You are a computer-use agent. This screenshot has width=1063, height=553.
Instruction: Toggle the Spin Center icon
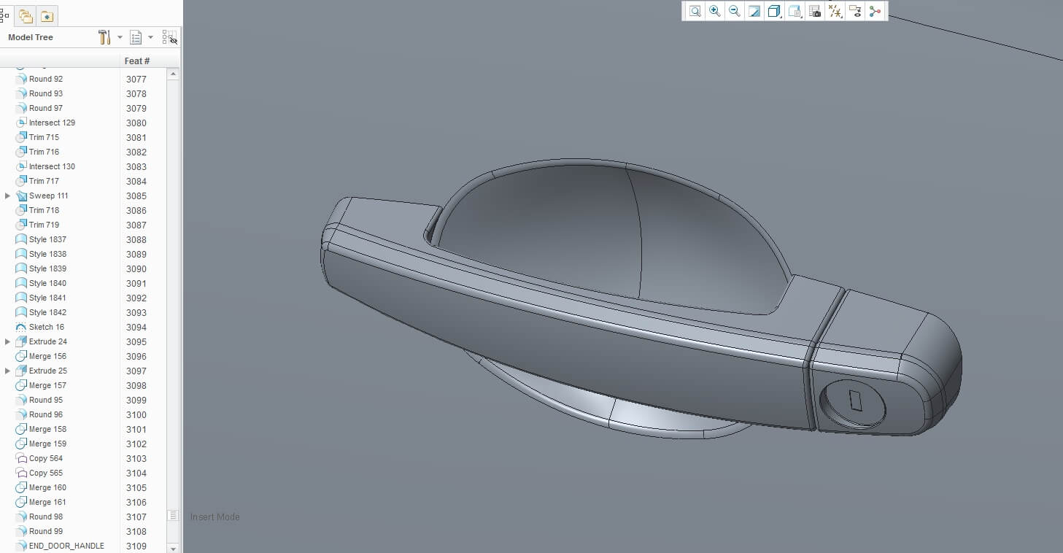point(875,11)
